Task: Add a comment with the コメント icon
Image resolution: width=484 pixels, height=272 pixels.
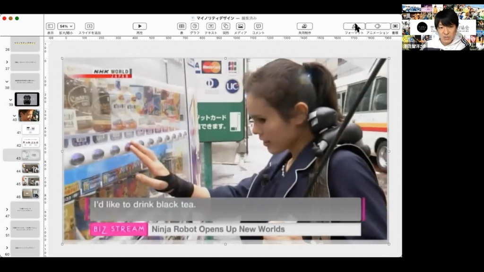Action: click(259, 26)
